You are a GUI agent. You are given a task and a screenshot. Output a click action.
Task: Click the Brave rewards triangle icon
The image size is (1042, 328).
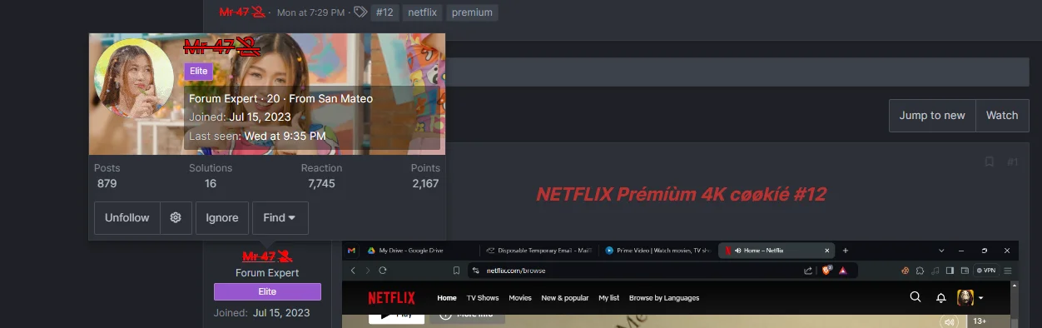click(x=843, y=271)
